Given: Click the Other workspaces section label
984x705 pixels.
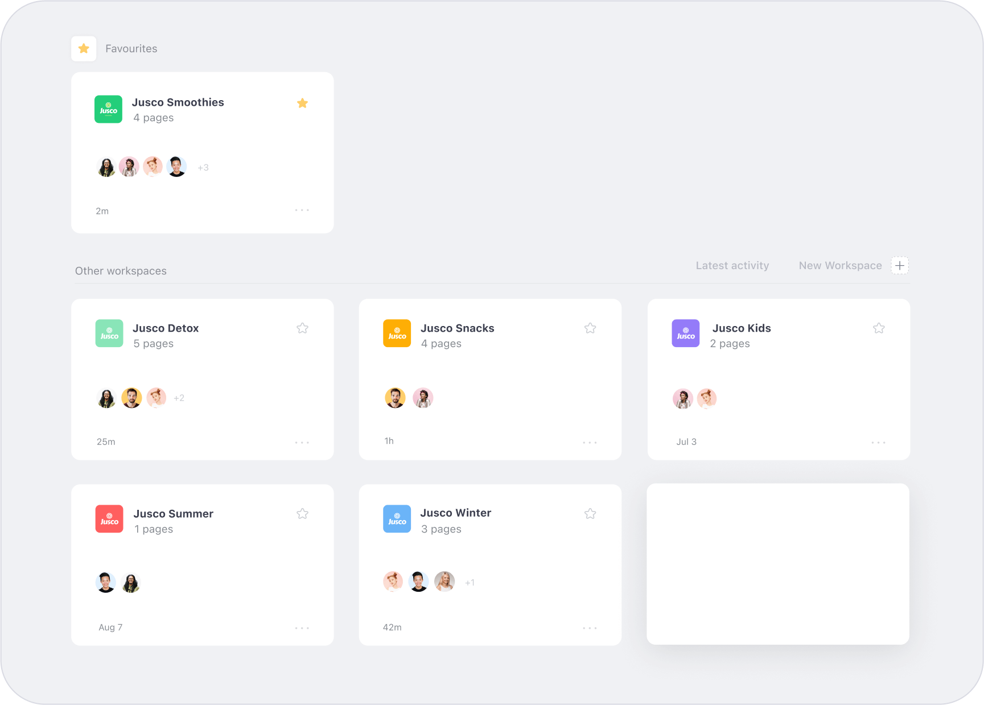Looking at the screenshot, I should 121,270.
